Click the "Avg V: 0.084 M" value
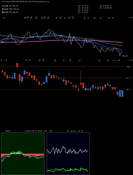This screenshot has height=175, width=133. coord(105,6)
